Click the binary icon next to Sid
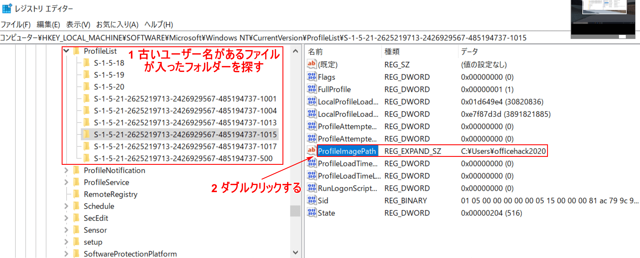 coord(311,200)
